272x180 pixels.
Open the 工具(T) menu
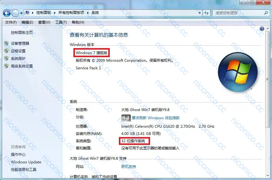[x=61, y=22]
